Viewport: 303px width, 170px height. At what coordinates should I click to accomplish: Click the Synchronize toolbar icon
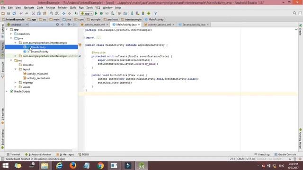14,14
